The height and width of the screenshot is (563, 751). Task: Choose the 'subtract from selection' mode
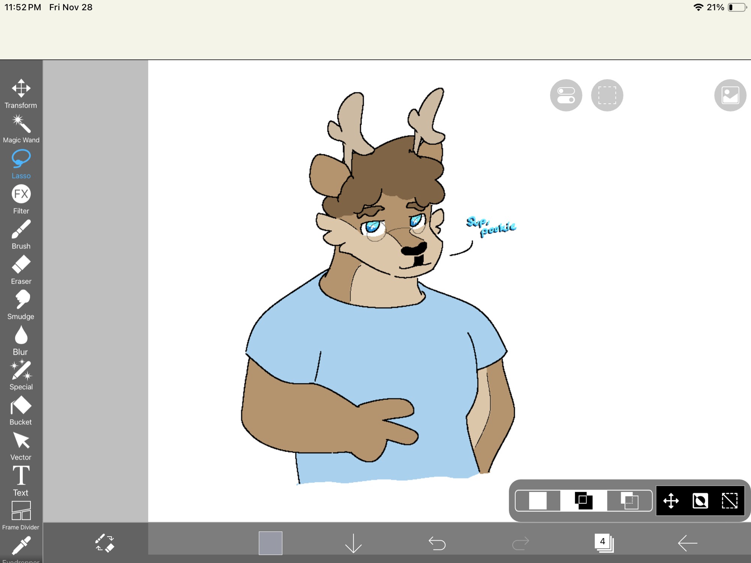[x=629, y=501]
